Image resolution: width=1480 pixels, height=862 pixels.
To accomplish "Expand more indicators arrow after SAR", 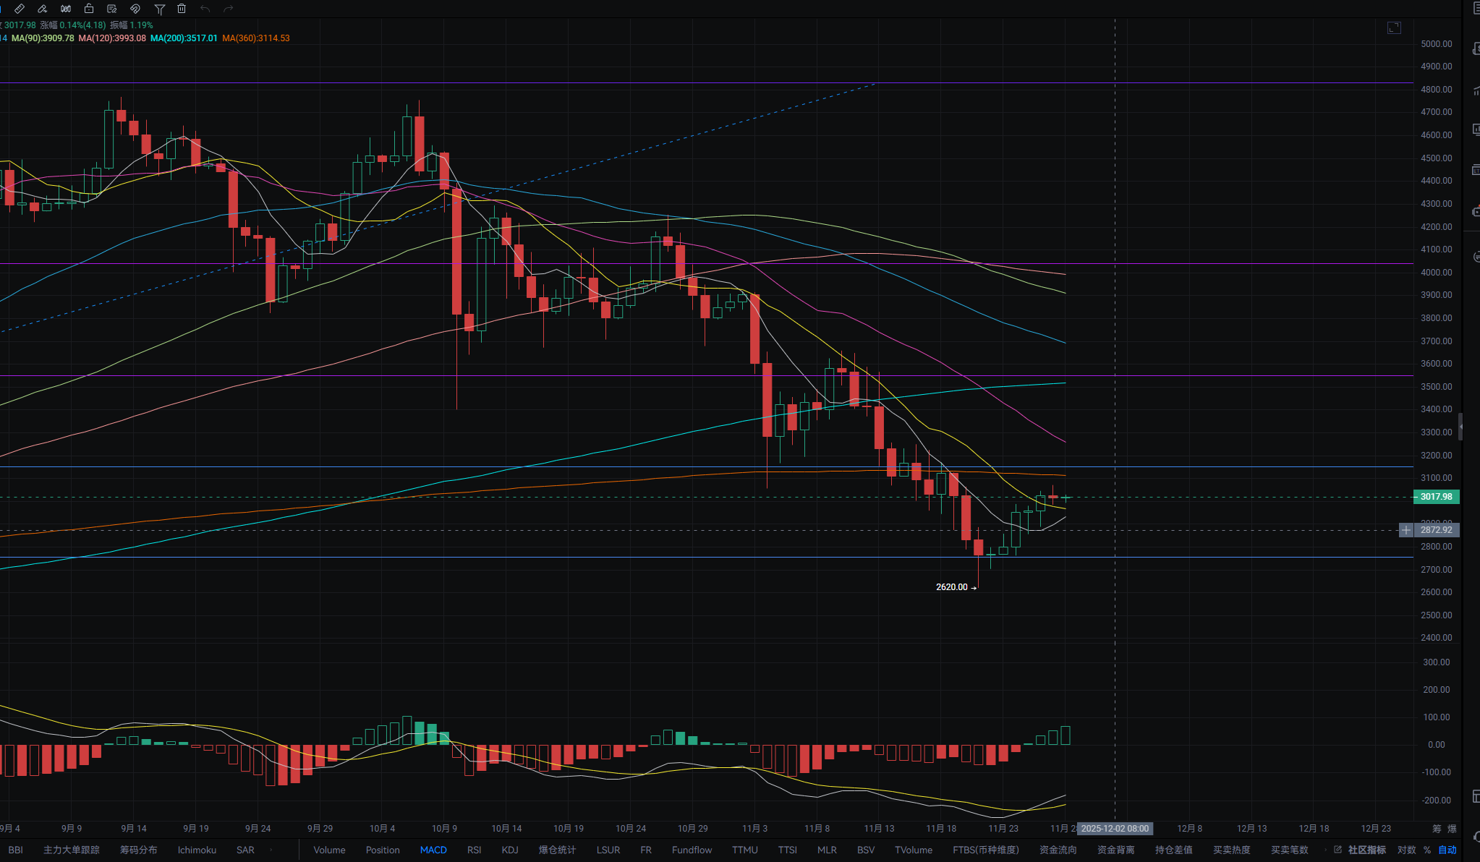I will pyautogui.click(x=271, y=850).
